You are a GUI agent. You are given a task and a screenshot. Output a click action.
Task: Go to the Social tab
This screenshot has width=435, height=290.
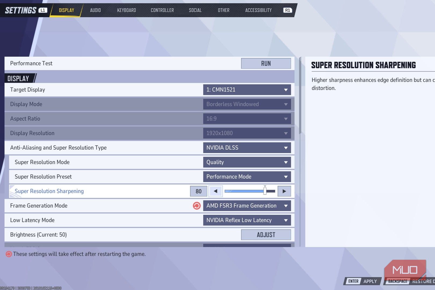coord(195,10)
